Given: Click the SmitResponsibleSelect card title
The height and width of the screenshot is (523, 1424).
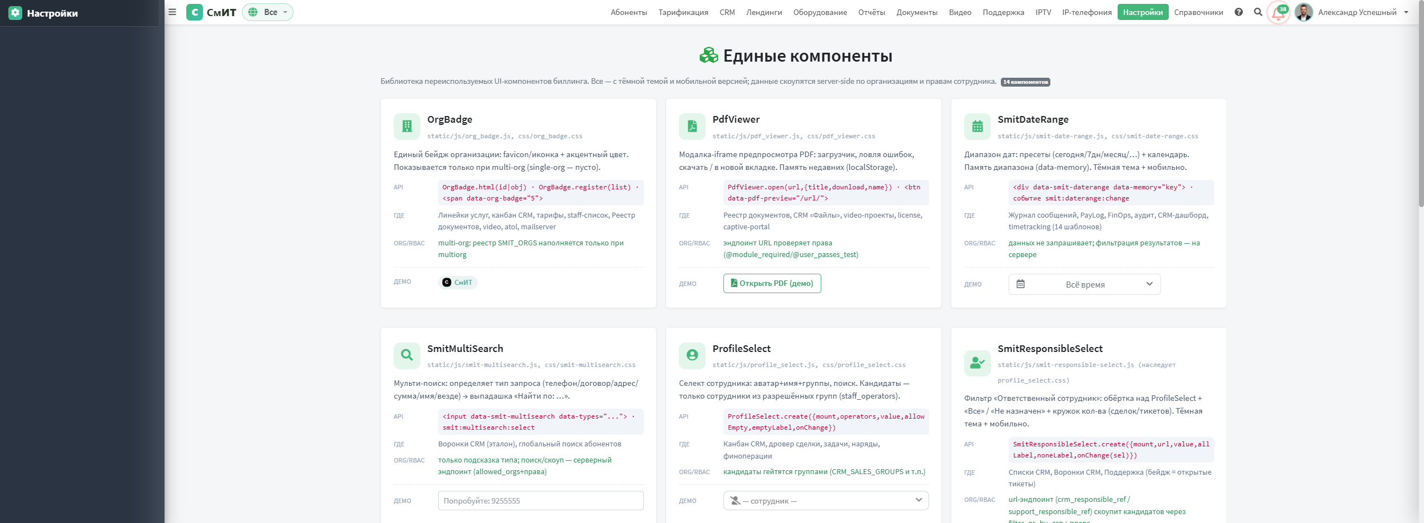Looking at the screenshot, I should pyautogui.click(x=1050, y=349).
